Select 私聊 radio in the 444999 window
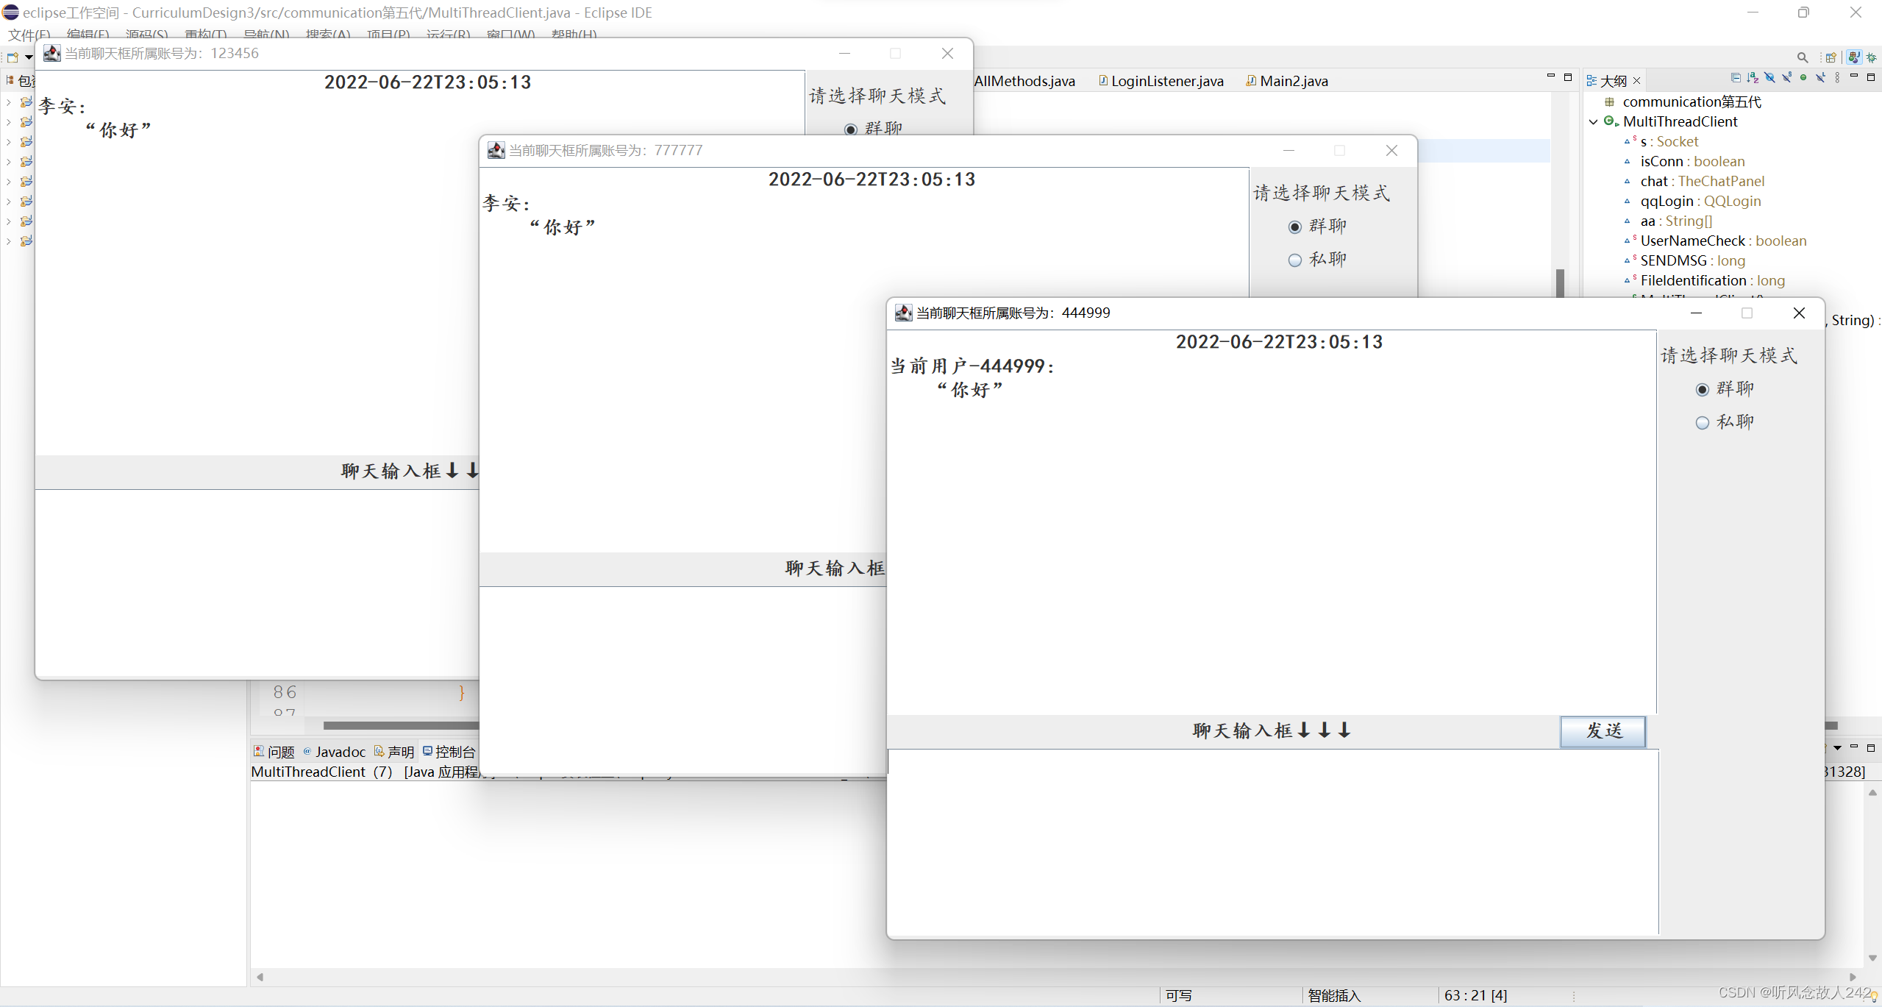 [1702, 423]
